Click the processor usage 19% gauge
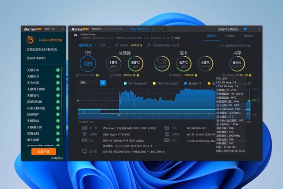This screenshot has width=283, height=189. pyautogui.click(x=114, y=64)
